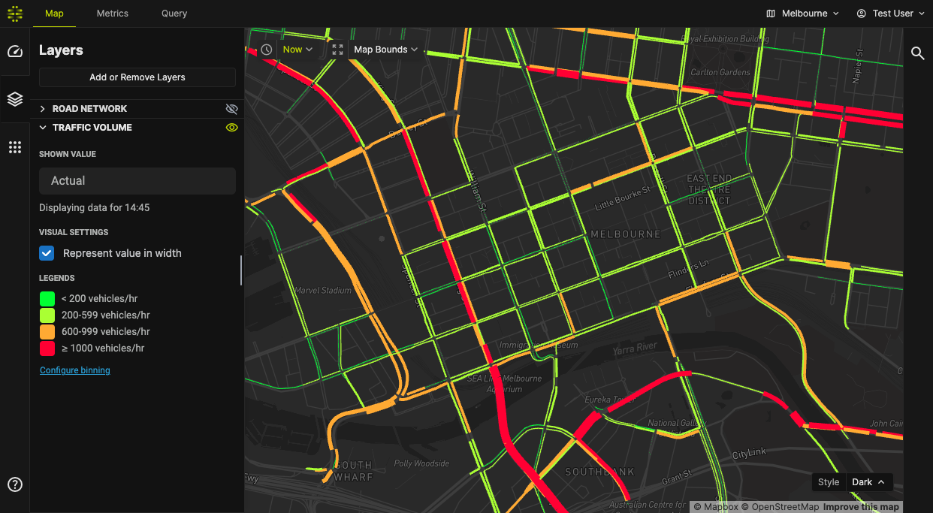Uncheck Represent value in width
933x513 pixels.
coord(47,253)
